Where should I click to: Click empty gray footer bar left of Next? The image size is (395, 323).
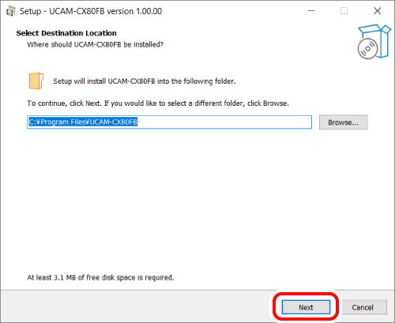point(137,306)
